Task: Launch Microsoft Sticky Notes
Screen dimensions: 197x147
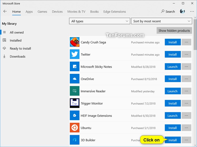Action: click(x=173, y=66)
